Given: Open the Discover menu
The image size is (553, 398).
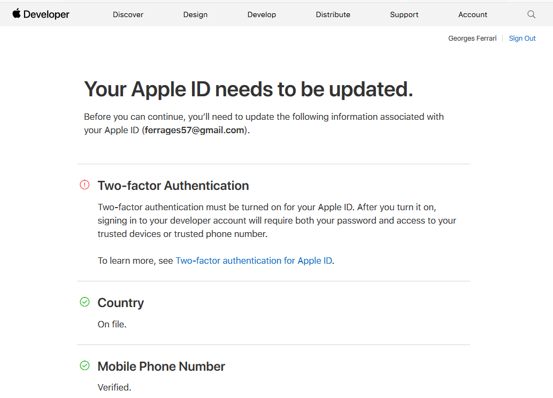Looking at the screenshot, I should 128,14.
